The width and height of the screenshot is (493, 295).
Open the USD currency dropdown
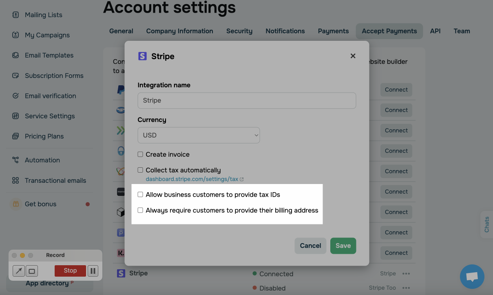point(199,135)
